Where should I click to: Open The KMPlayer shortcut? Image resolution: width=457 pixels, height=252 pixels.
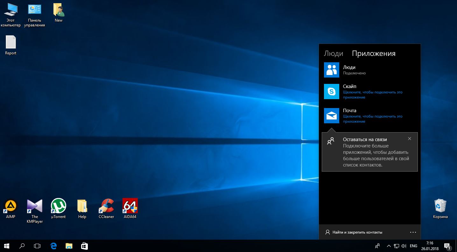pyautogui.click(x=35, y=206)
